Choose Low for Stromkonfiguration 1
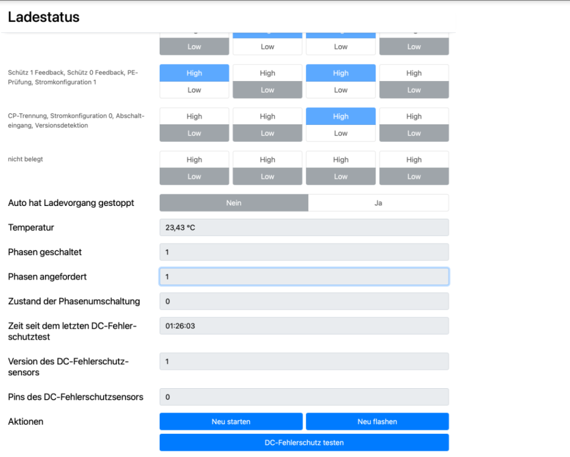This screenshot has height=457, width=570. 413,90
